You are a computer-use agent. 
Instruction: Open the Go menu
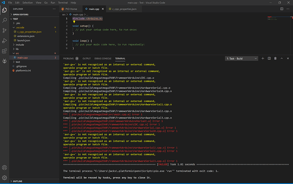[x=46, y=3]
